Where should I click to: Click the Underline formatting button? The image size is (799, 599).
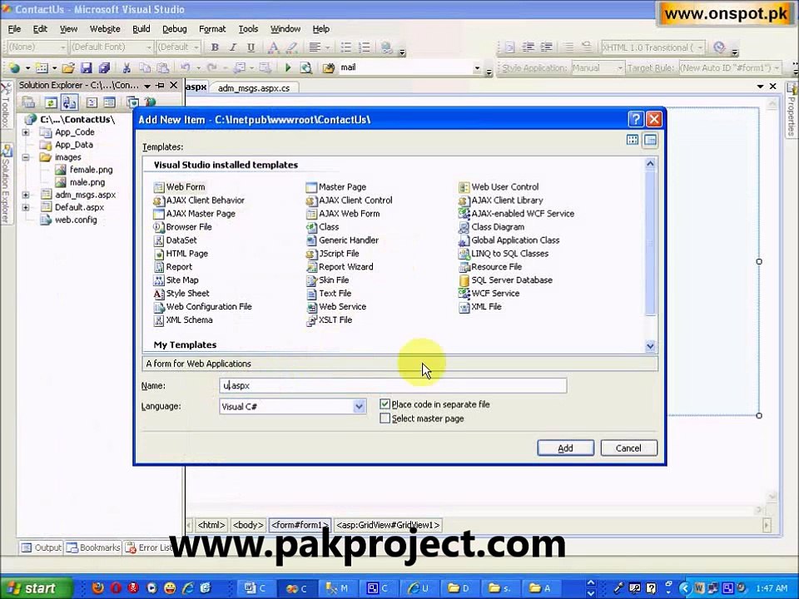click(251, 47)
